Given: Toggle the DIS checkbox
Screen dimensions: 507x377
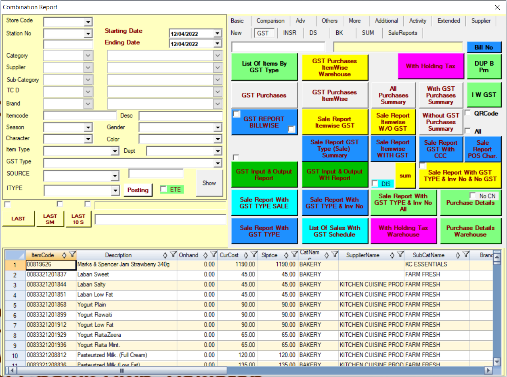Looking at the screenshot, I should click(375, 184).
